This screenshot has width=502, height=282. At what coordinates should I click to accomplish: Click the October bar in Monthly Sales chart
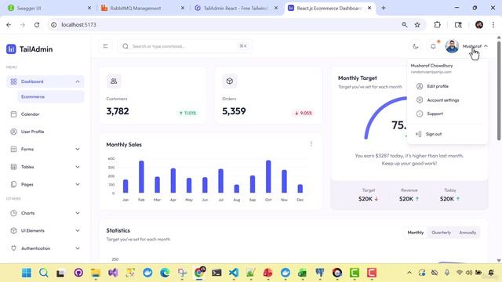tap(268, 176)
